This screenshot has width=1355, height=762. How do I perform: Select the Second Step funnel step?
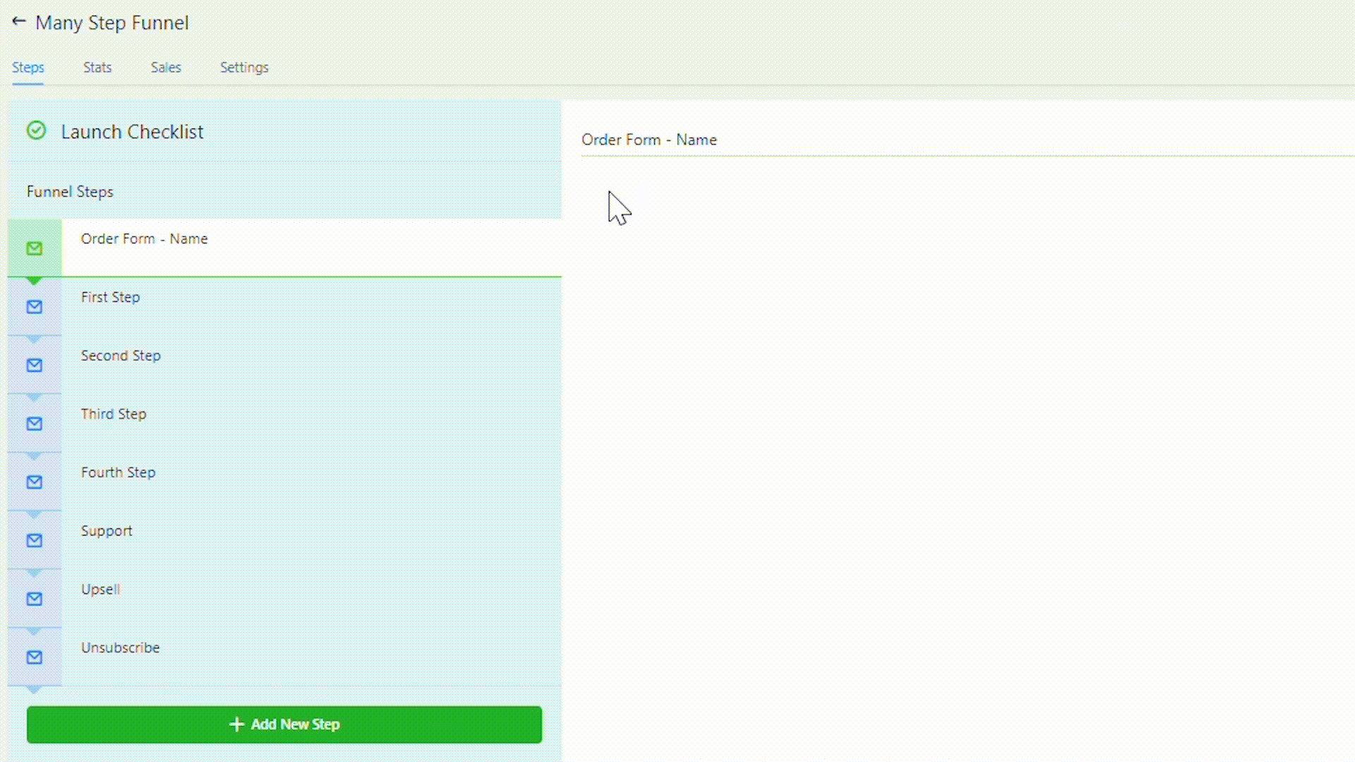(x=121, y=356)
